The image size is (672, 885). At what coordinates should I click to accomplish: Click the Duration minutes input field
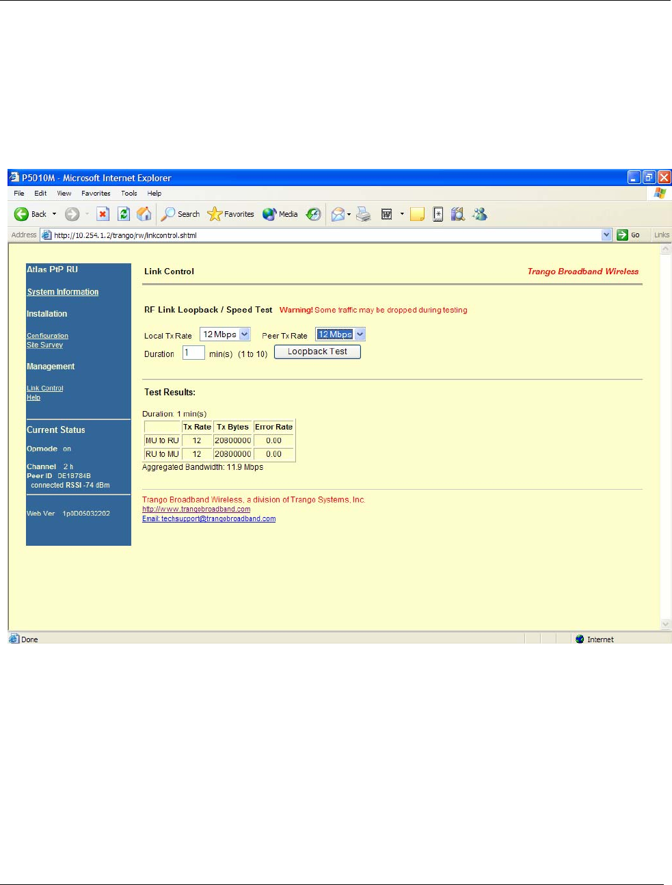[x=193, y=353]
